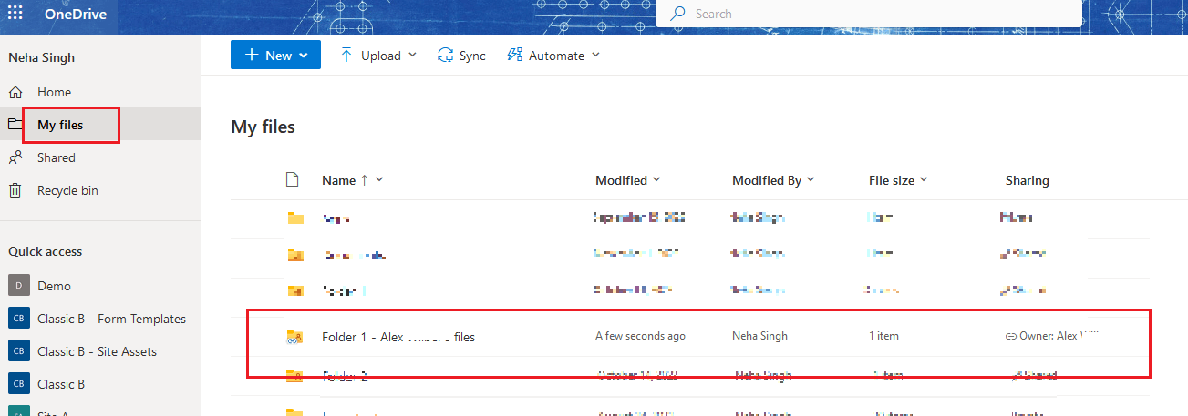Click Neha Singh name in sidebar
Image resolution: width=1188 pixels, height=416 pixels.
click(42, 57)
